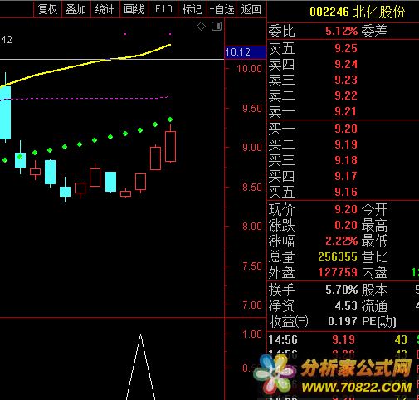Select 现价 value 9.20
The width and height of the screenshot is (419, 400).
click(x=346, y=209)
